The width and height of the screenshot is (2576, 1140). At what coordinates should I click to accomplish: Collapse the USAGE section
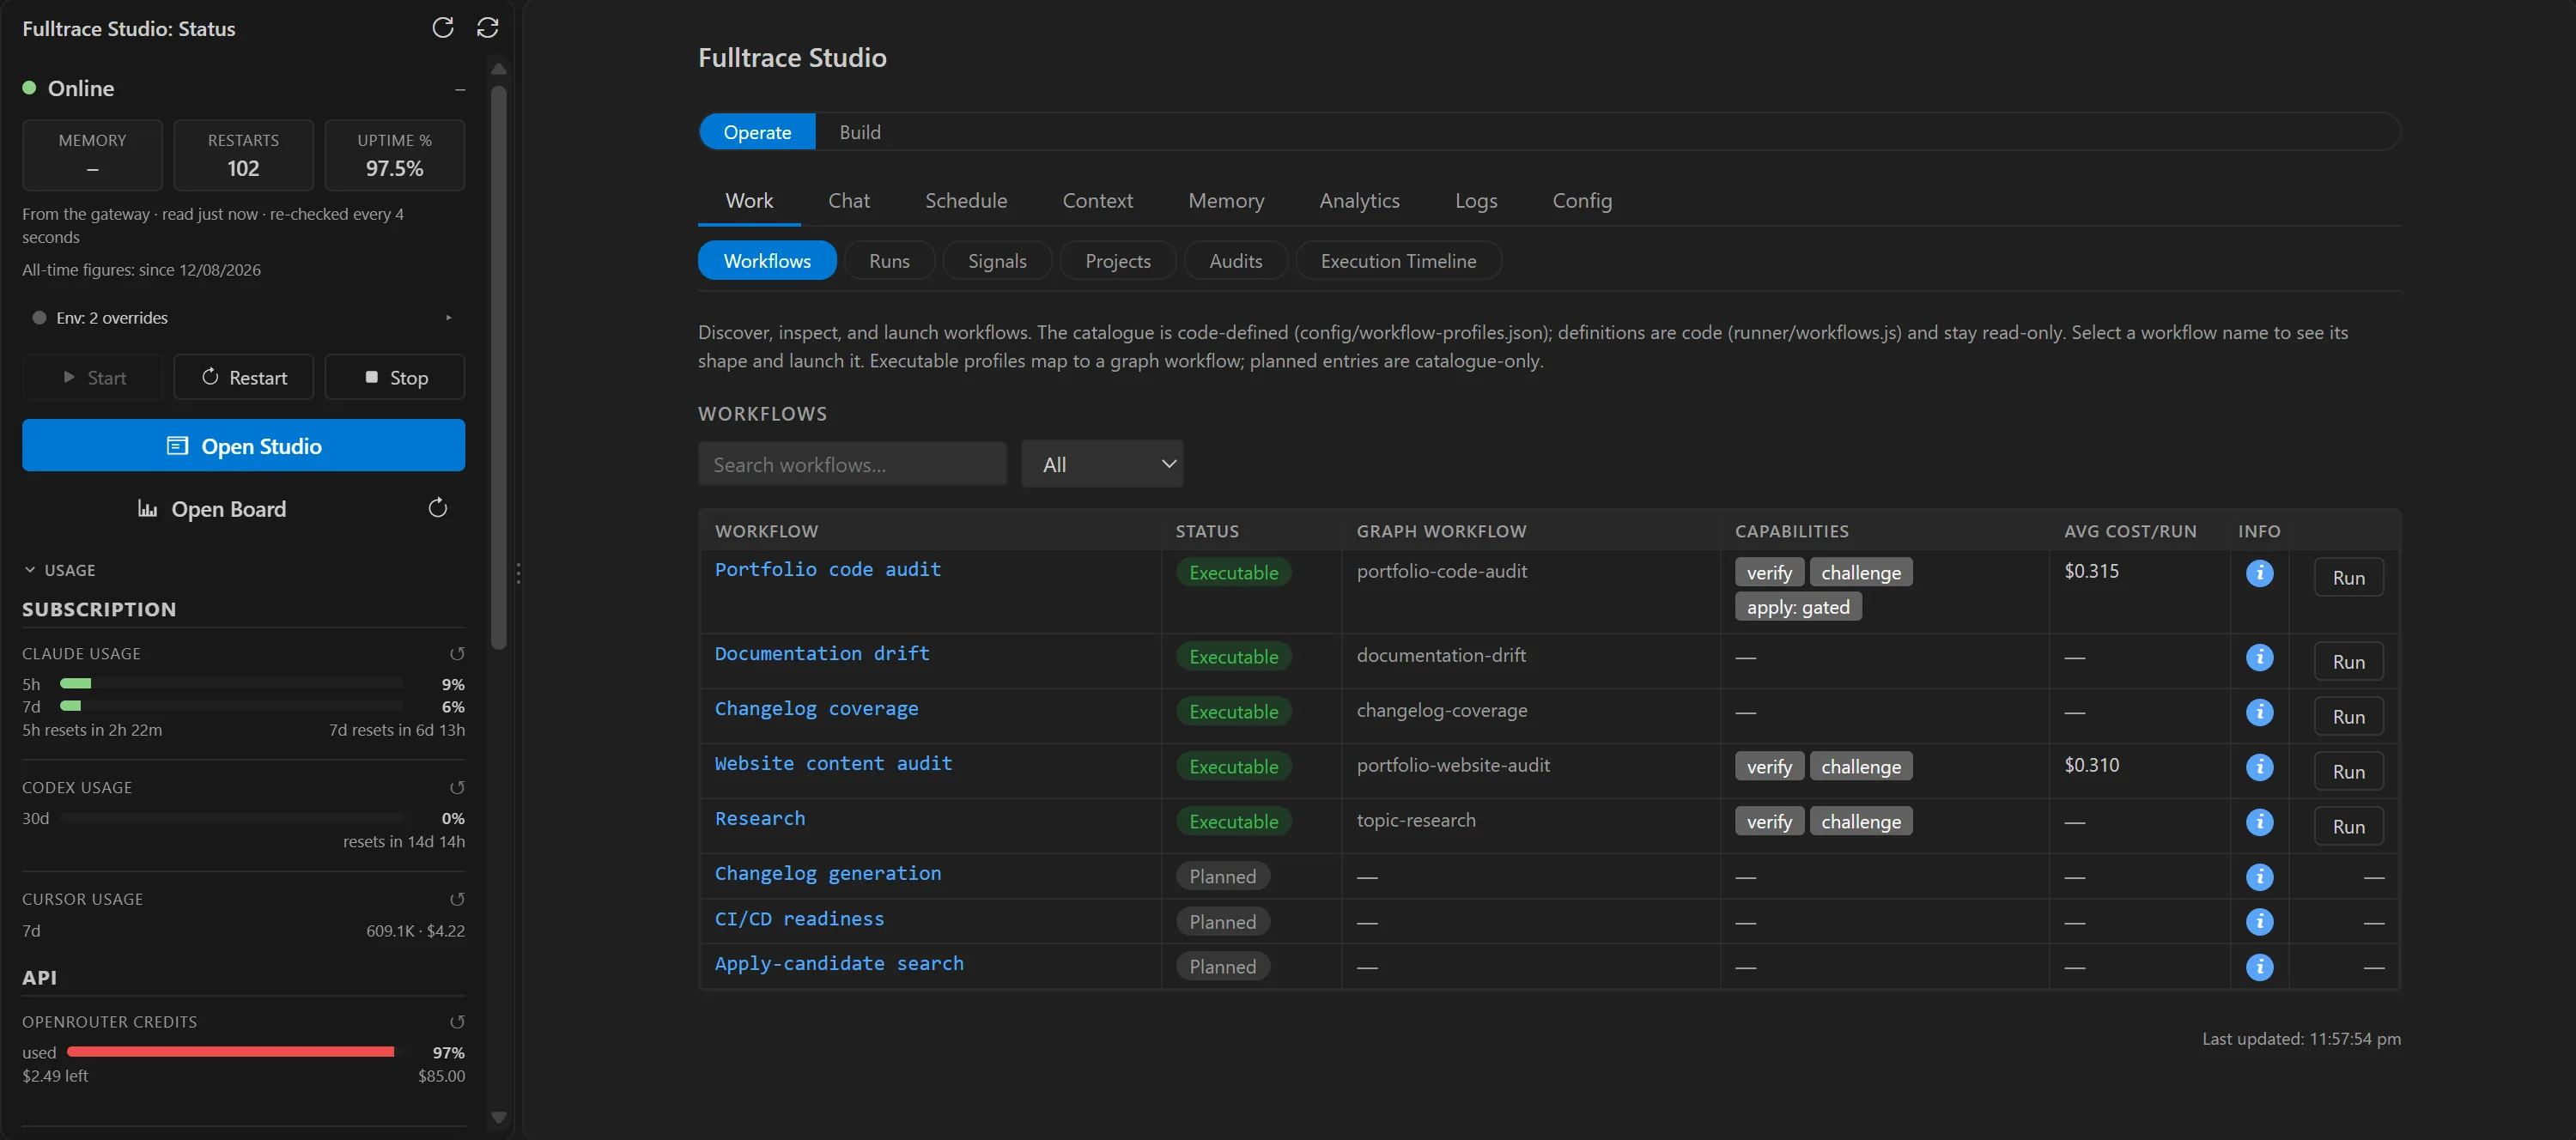click(60, 570)
